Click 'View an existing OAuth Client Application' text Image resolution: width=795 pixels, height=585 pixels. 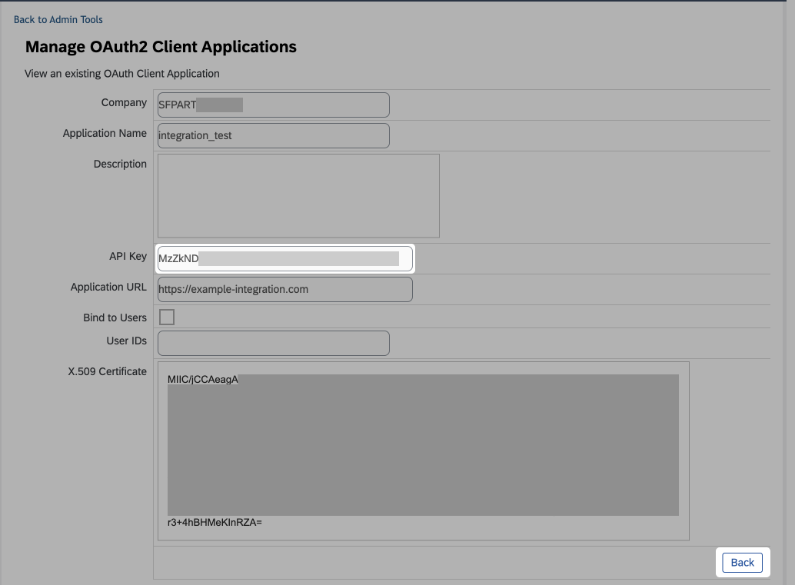[x=122, y=74]
